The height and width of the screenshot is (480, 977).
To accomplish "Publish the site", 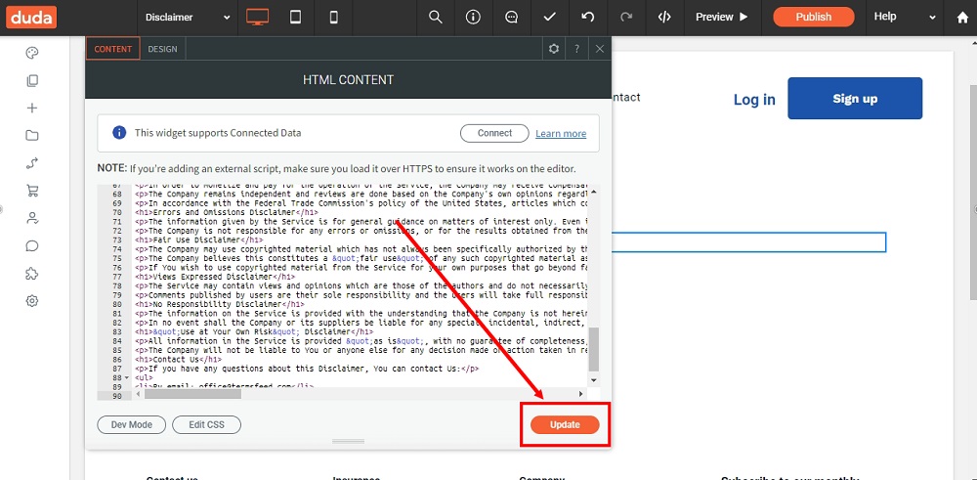I will (813, 17).
